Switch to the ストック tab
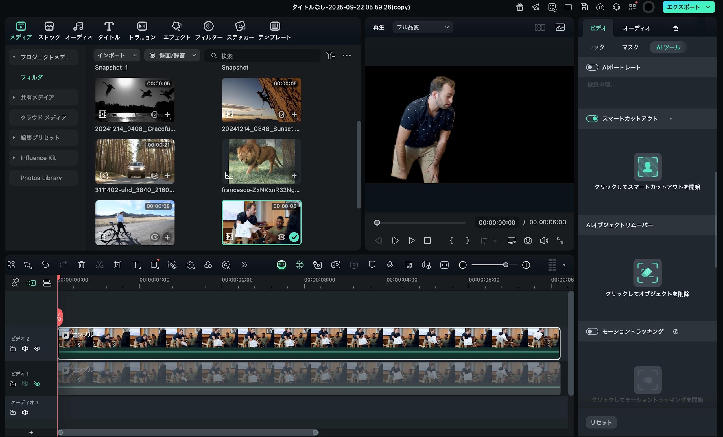Viewport: 723px width, 437px height. [49, 31]
